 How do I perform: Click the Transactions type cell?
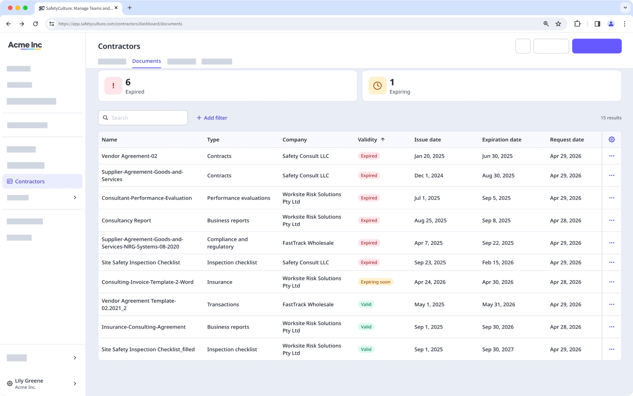pos(223,304)
